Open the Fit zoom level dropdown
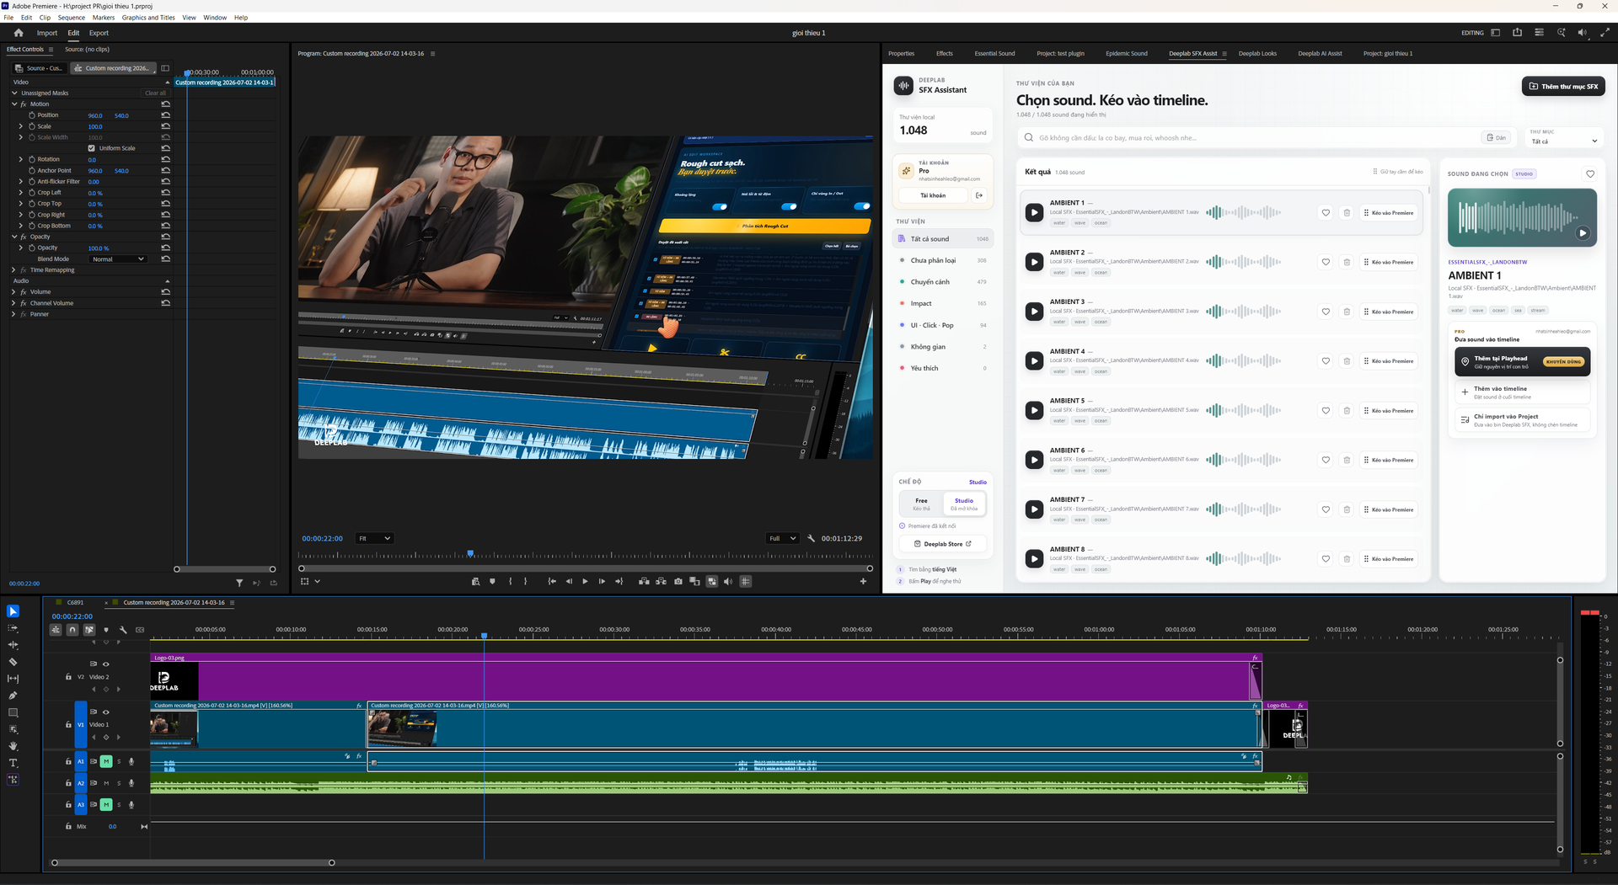The height and width of the screenshot is (885, 1618). (374, 539)
